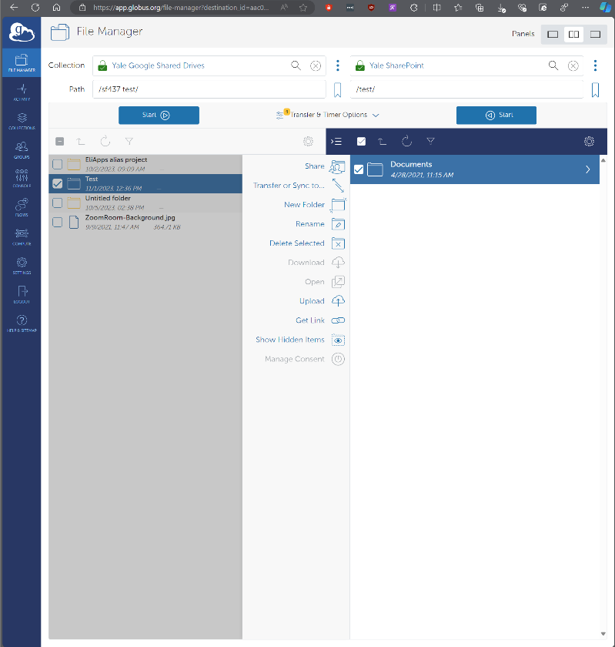Bookmark the /sf437 test/ path
The width and height of the screenshot is (615, 647).
[x=337, y=90]
